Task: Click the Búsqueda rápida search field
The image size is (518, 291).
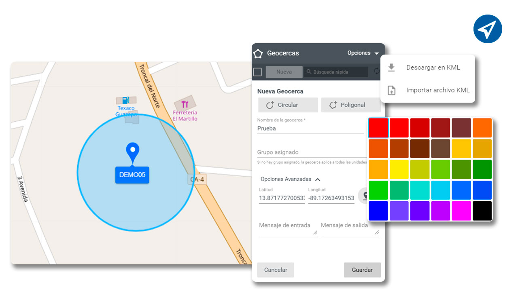Action: (x=336, y=72)
